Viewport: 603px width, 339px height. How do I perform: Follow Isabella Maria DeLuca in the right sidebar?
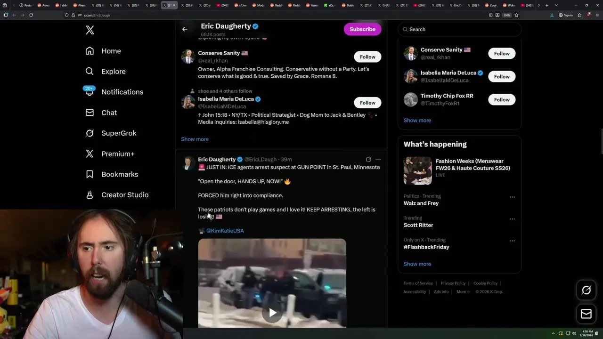[x=502, y=77]
